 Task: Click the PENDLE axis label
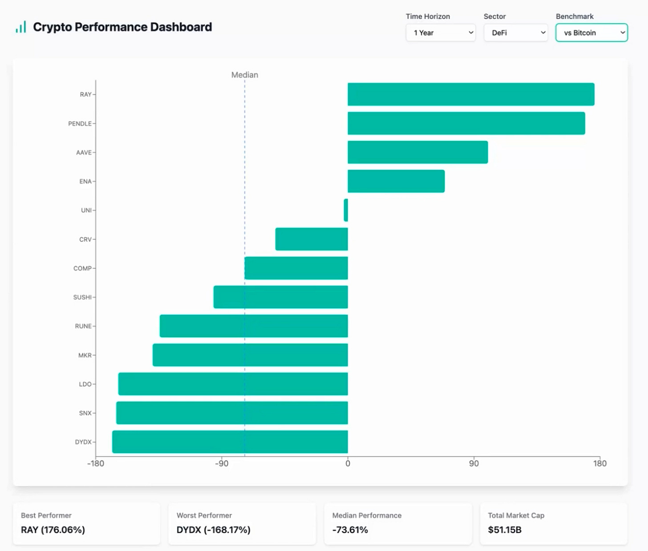point(80,123)
